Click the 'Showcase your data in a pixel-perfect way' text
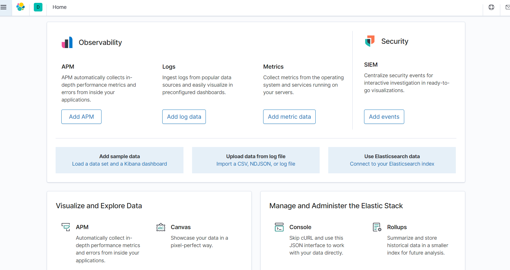The image size is (510, 270). tap(200, 242)
